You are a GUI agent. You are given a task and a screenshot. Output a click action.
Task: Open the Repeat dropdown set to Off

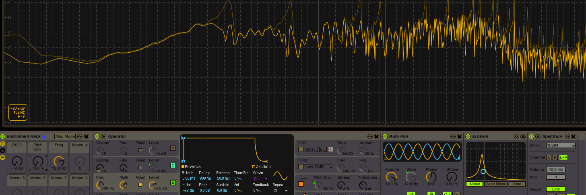pos(281,191)
